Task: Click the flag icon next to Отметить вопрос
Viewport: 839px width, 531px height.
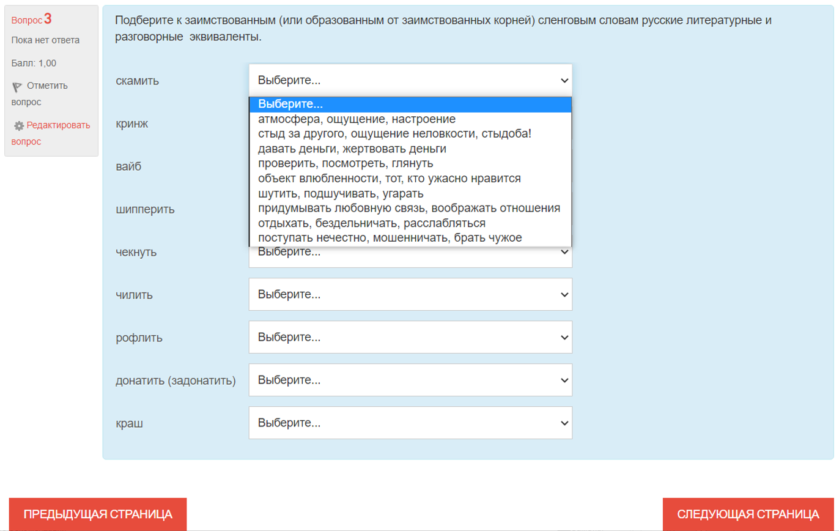Action: point(17,86)
